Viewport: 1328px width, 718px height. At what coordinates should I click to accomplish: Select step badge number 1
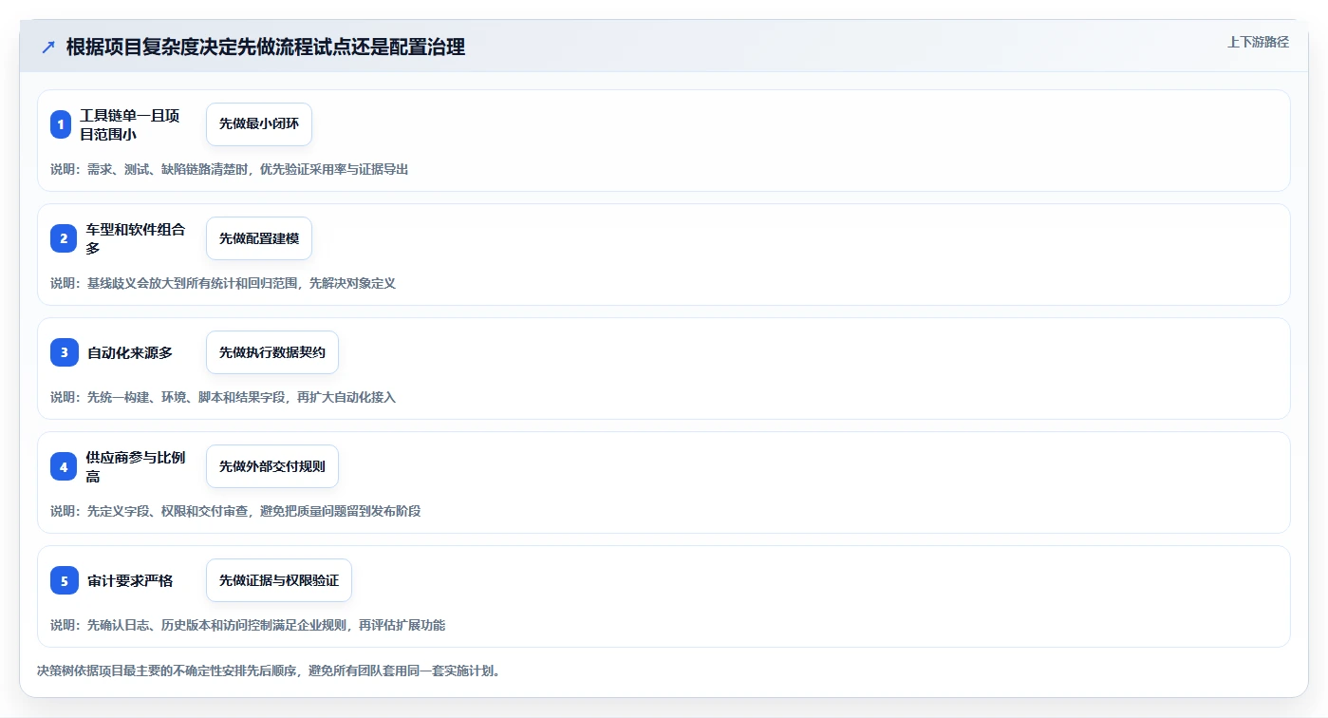(61, 124)
